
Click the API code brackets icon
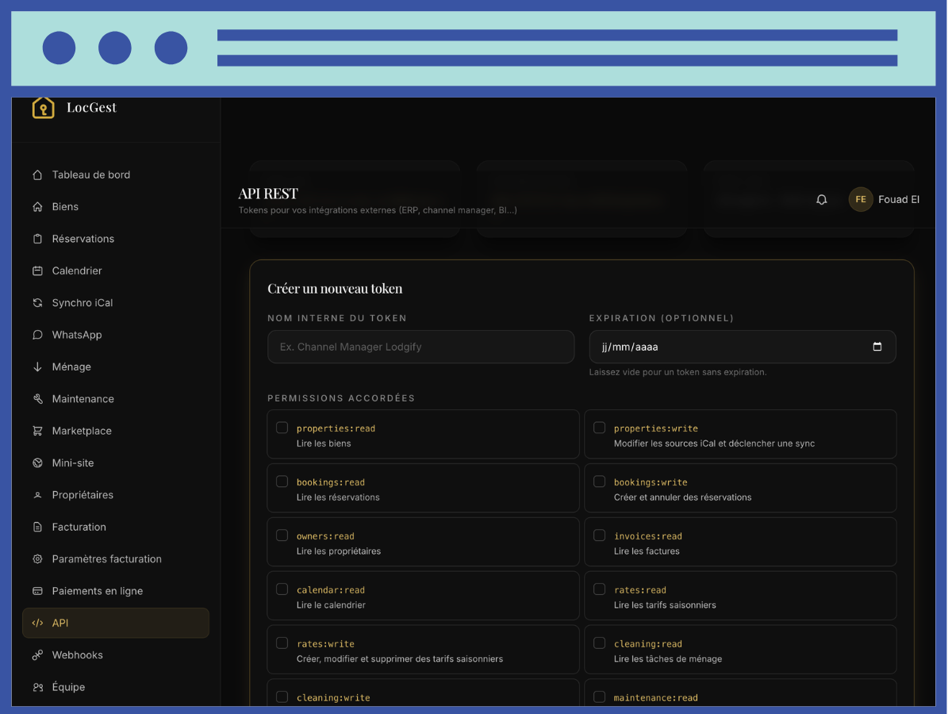tap(37, 623)
